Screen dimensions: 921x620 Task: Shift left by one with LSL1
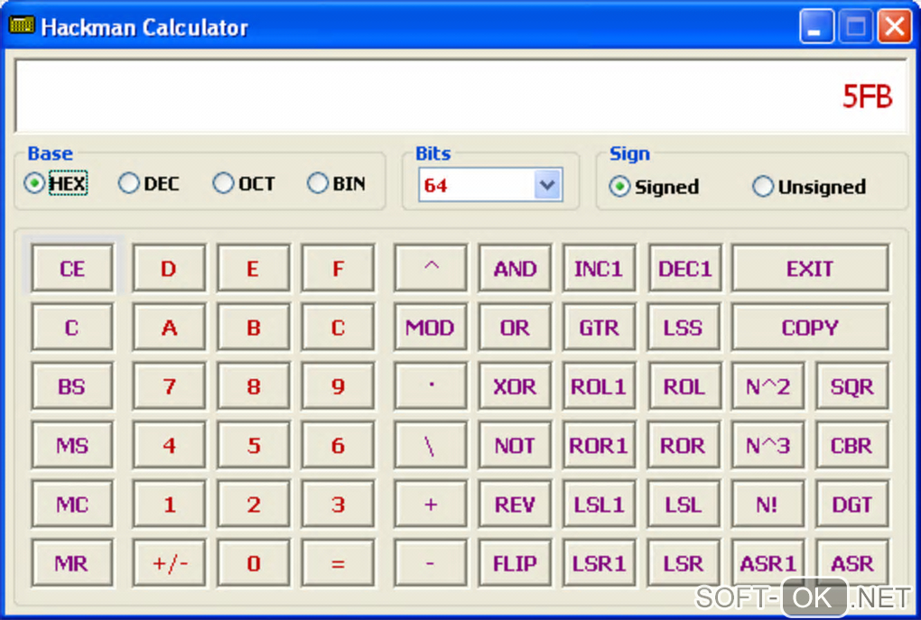click(600, 504)
